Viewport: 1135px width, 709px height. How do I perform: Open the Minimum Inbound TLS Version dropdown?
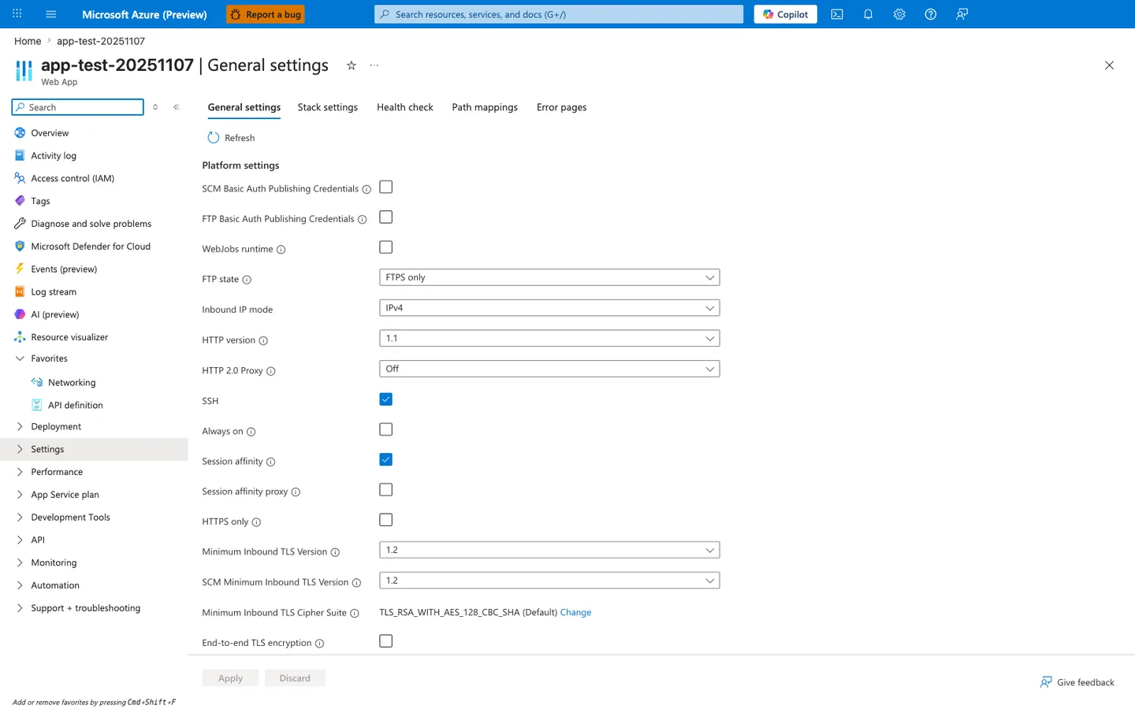coord(549,551)
